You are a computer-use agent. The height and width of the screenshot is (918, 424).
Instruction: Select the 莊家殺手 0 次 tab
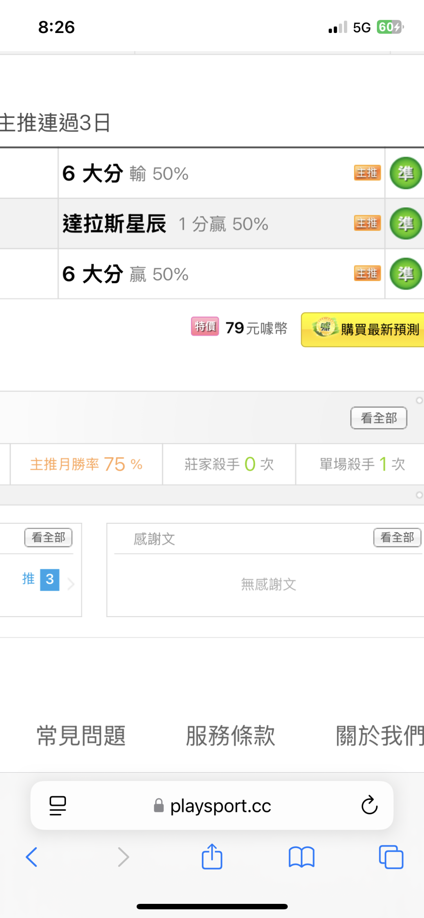(x=229, y=464)
